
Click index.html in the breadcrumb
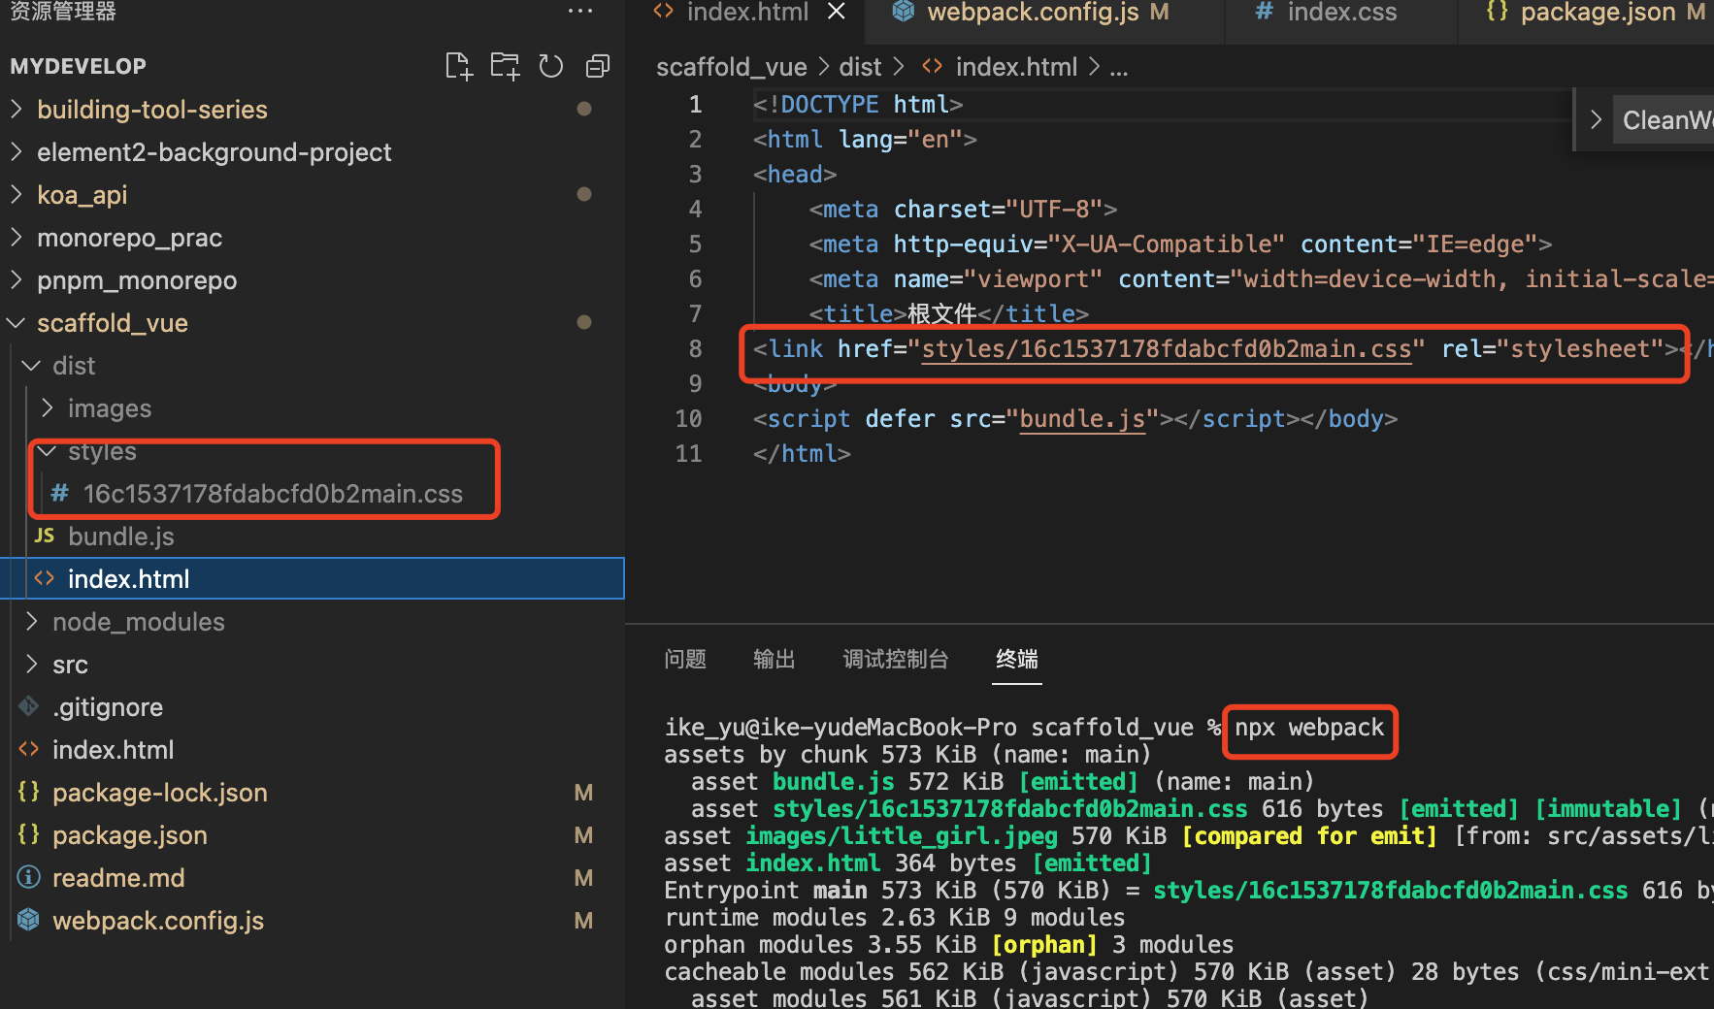point(1016,67)
